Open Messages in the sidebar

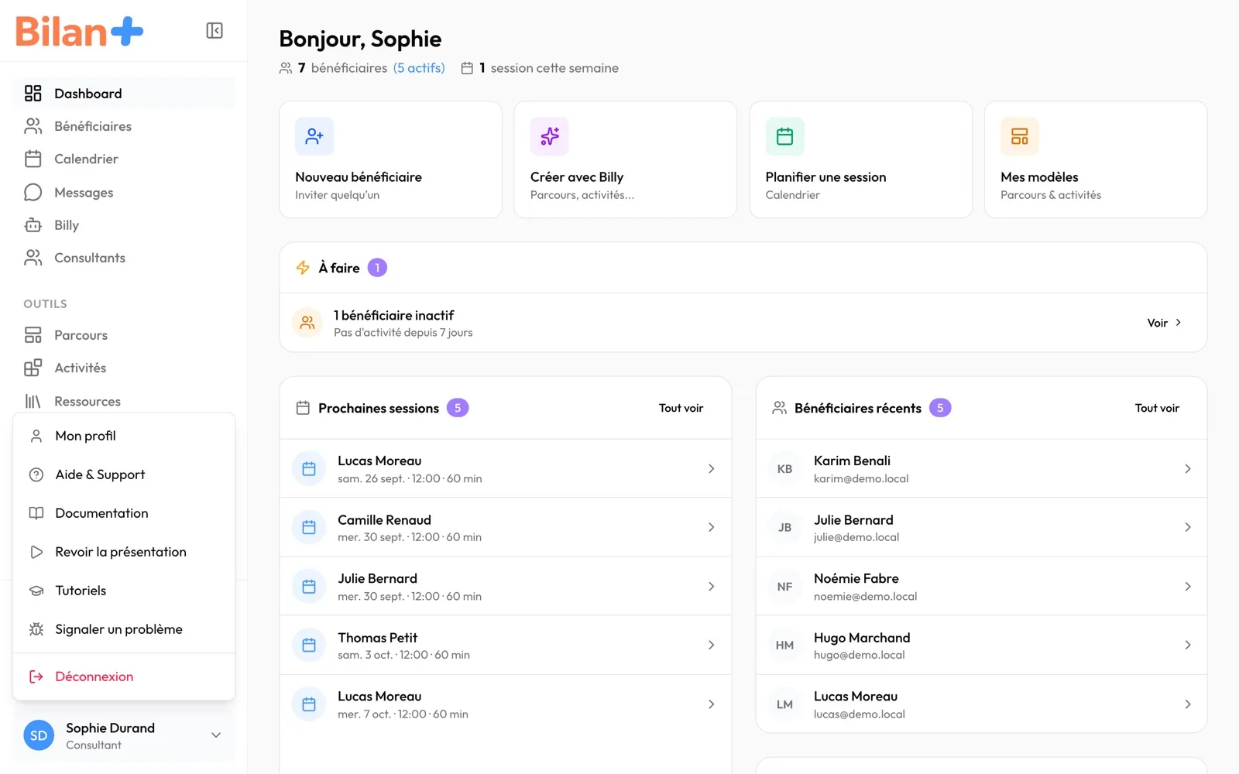pyautogui.click(x=124, y=192)
